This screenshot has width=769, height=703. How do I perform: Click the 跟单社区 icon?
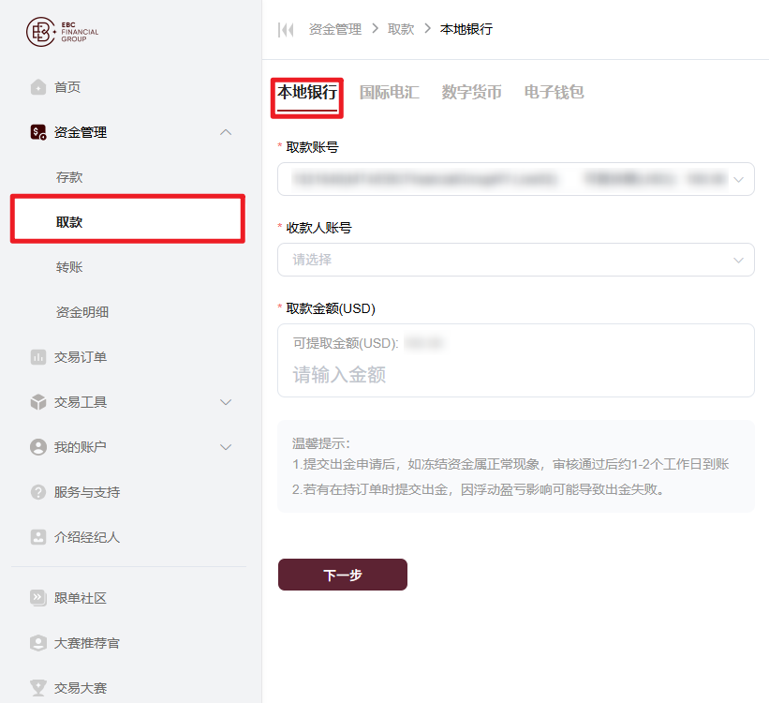click(38, 598)
